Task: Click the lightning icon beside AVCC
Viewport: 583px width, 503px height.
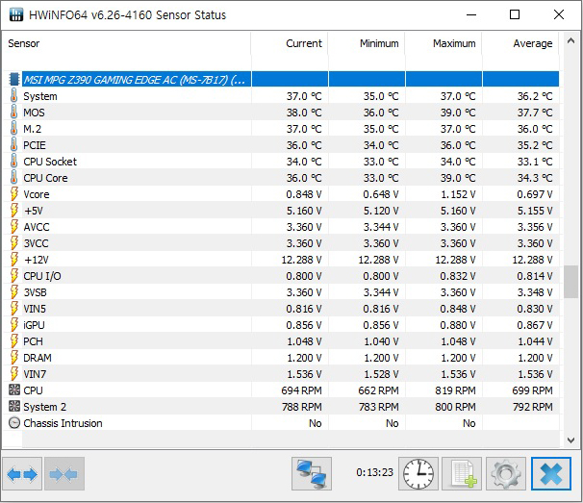Action: point(13,227)
